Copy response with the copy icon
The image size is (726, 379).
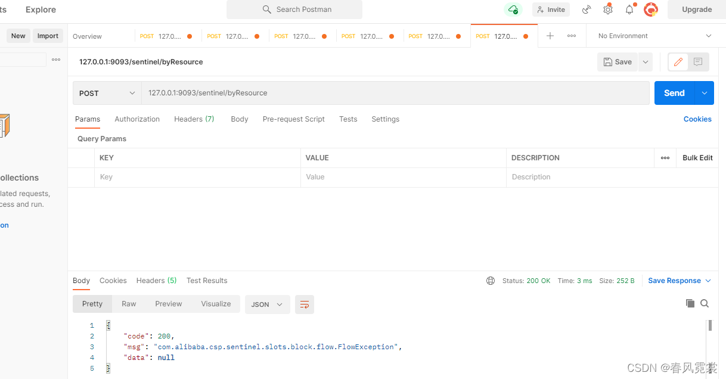tap(690, 303)
